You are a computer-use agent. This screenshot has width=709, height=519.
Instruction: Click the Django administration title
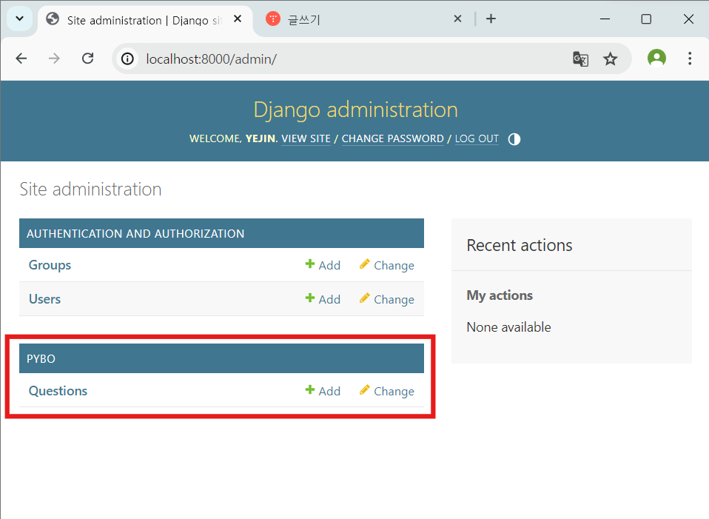click(x=355, y=110)
